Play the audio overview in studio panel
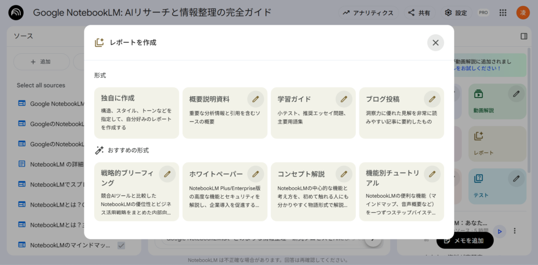The width and height of the screenshot is (538, 265). click(x=500, y=231)
